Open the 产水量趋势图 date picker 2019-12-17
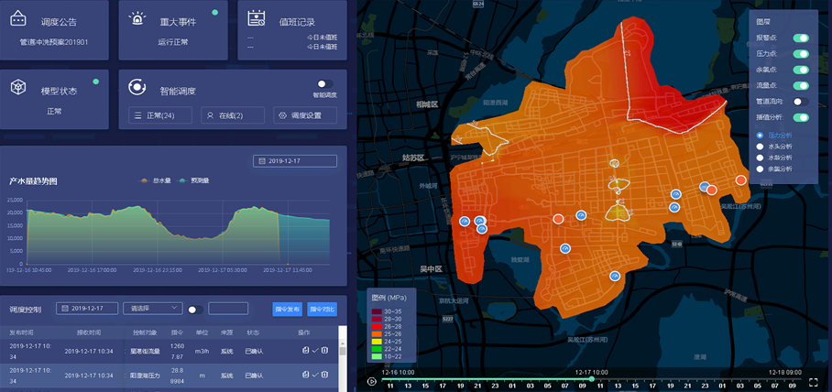The height and width of the screenshot is (392, 832). pyautogui.click(x=295, y=160)
